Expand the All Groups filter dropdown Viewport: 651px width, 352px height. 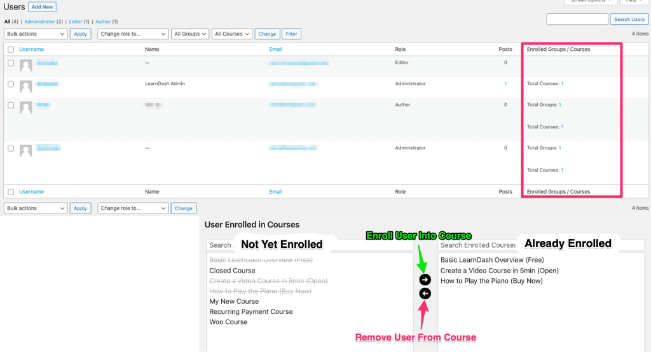(x=189, y=34)
